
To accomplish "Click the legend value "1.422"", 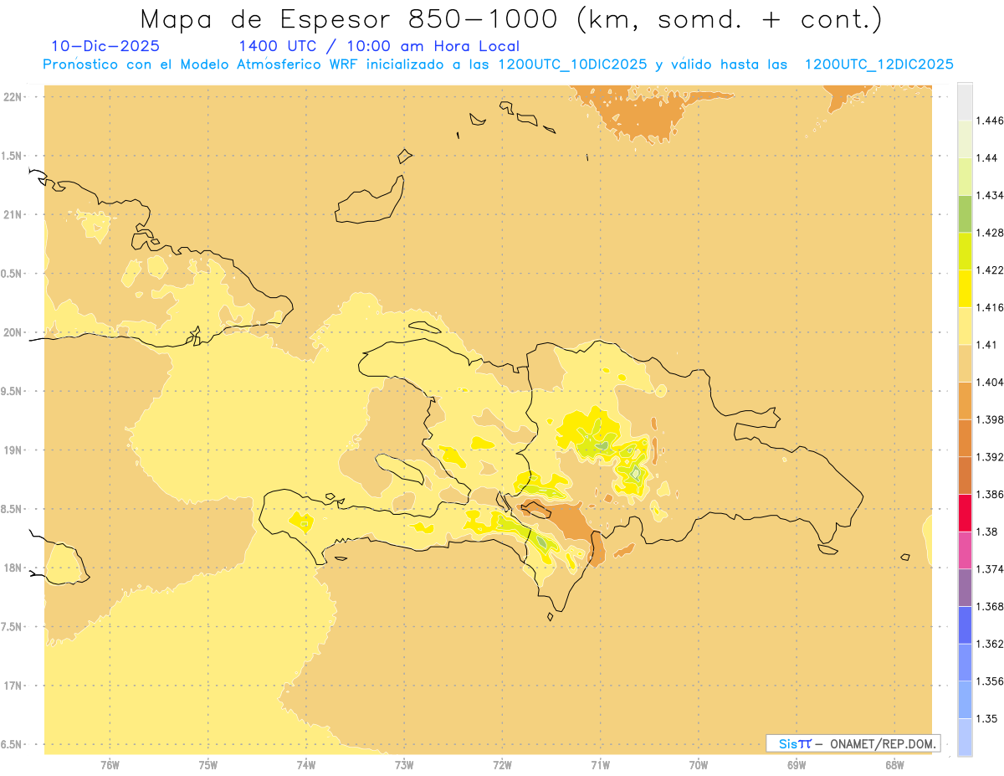I will [990, 270].
